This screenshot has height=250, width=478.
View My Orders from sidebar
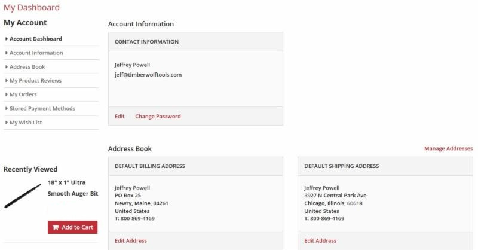pos(23,94)
